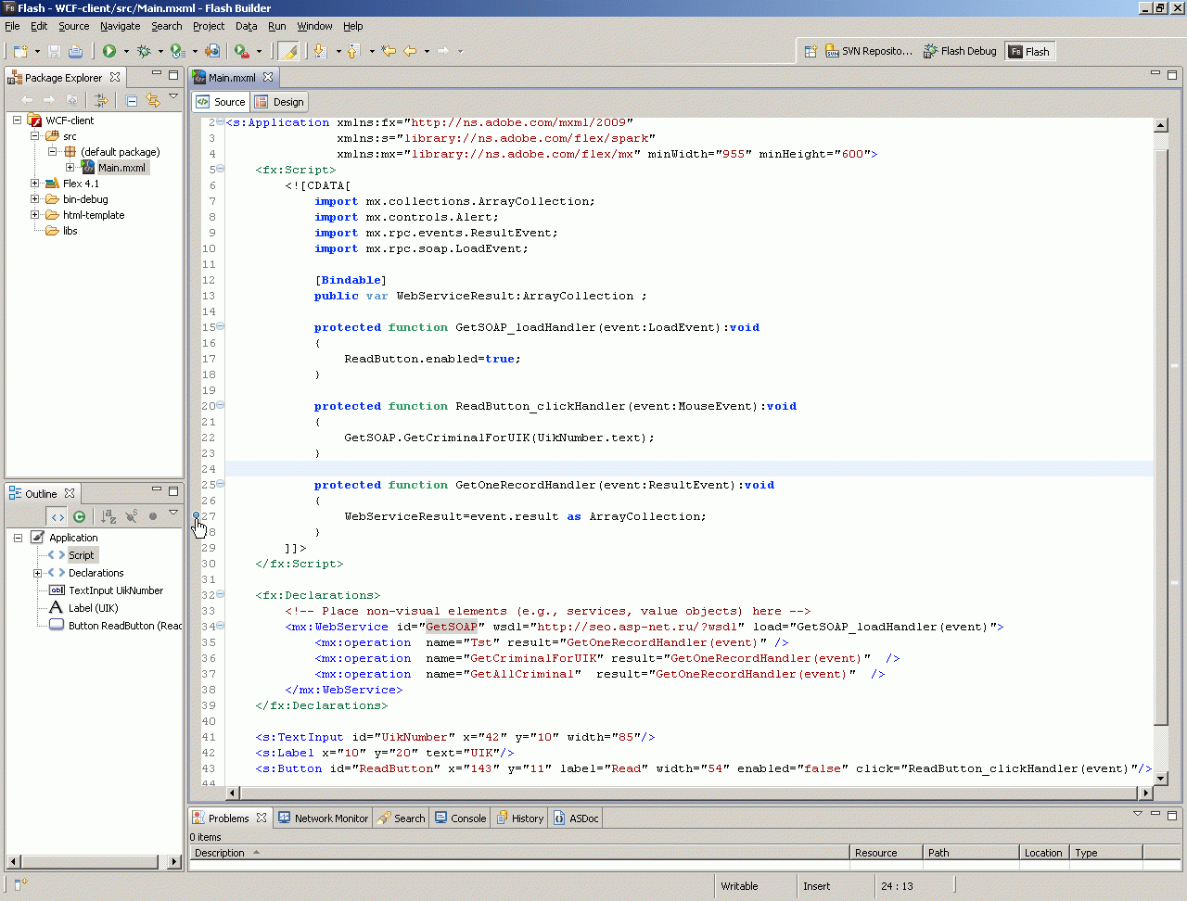Viewport: 1187px width, 901px height.
Task: Click the Open Perspective icon
Action: [810, 52]
